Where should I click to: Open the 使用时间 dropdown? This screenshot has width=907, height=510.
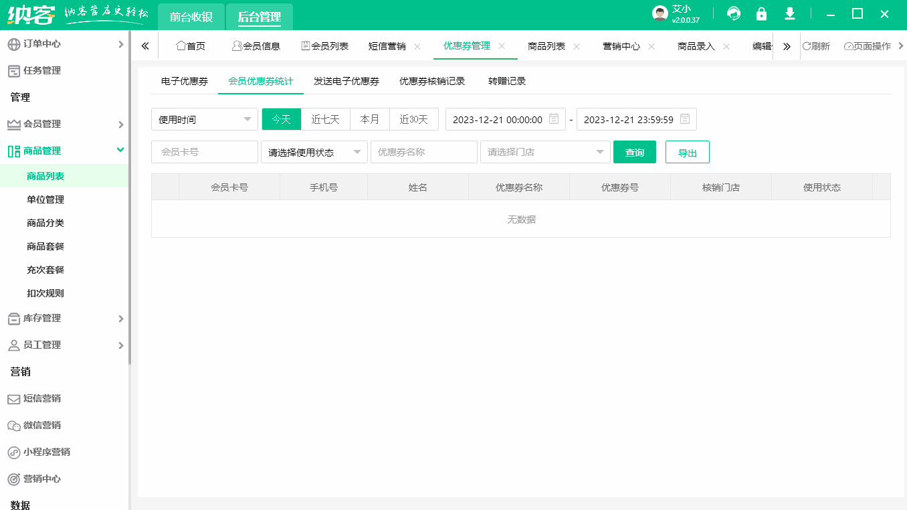[x=204, y=119]
